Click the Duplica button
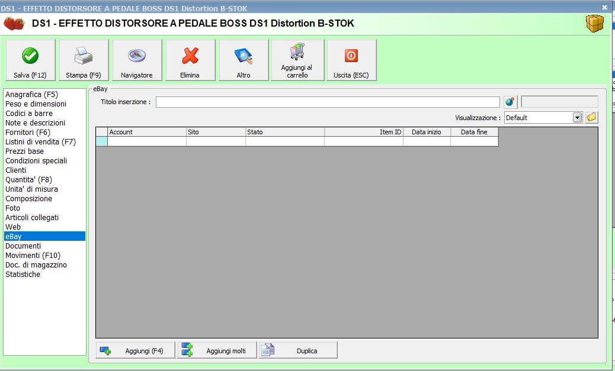Image resolution: width=615 pixels, height=371 pixels. pyautogui.click(x=299, y=350)
